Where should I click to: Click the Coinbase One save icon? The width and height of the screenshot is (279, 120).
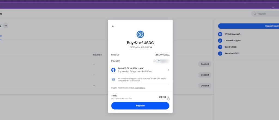click(x=113, y=70)
